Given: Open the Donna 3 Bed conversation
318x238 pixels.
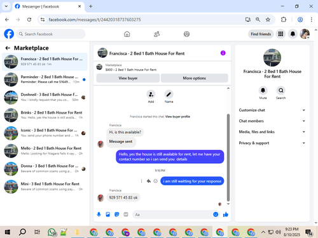Looking at the screenshot, I should (45, 169).
